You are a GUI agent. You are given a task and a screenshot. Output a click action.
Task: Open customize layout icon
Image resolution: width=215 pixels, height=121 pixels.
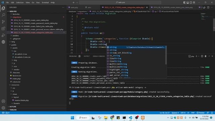(194, 2)
